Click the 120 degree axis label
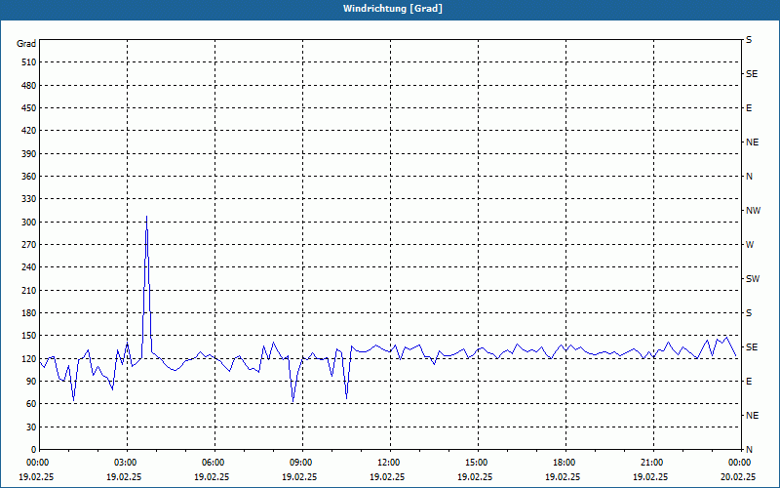The width and height of the screenshot is (780, 488). (29, 358)
